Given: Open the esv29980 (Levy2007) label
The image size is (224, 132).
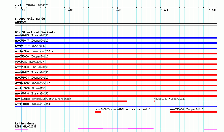Looking at the screenshot, I should click(x=29, y=62).
